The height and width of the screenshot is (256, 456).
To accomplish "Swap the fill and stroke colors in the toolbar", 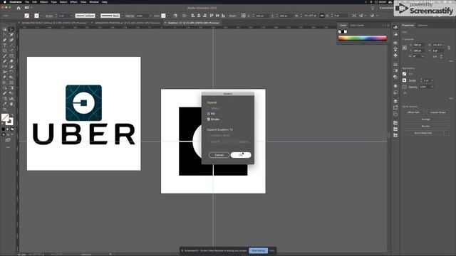I will tap(12, 115).
